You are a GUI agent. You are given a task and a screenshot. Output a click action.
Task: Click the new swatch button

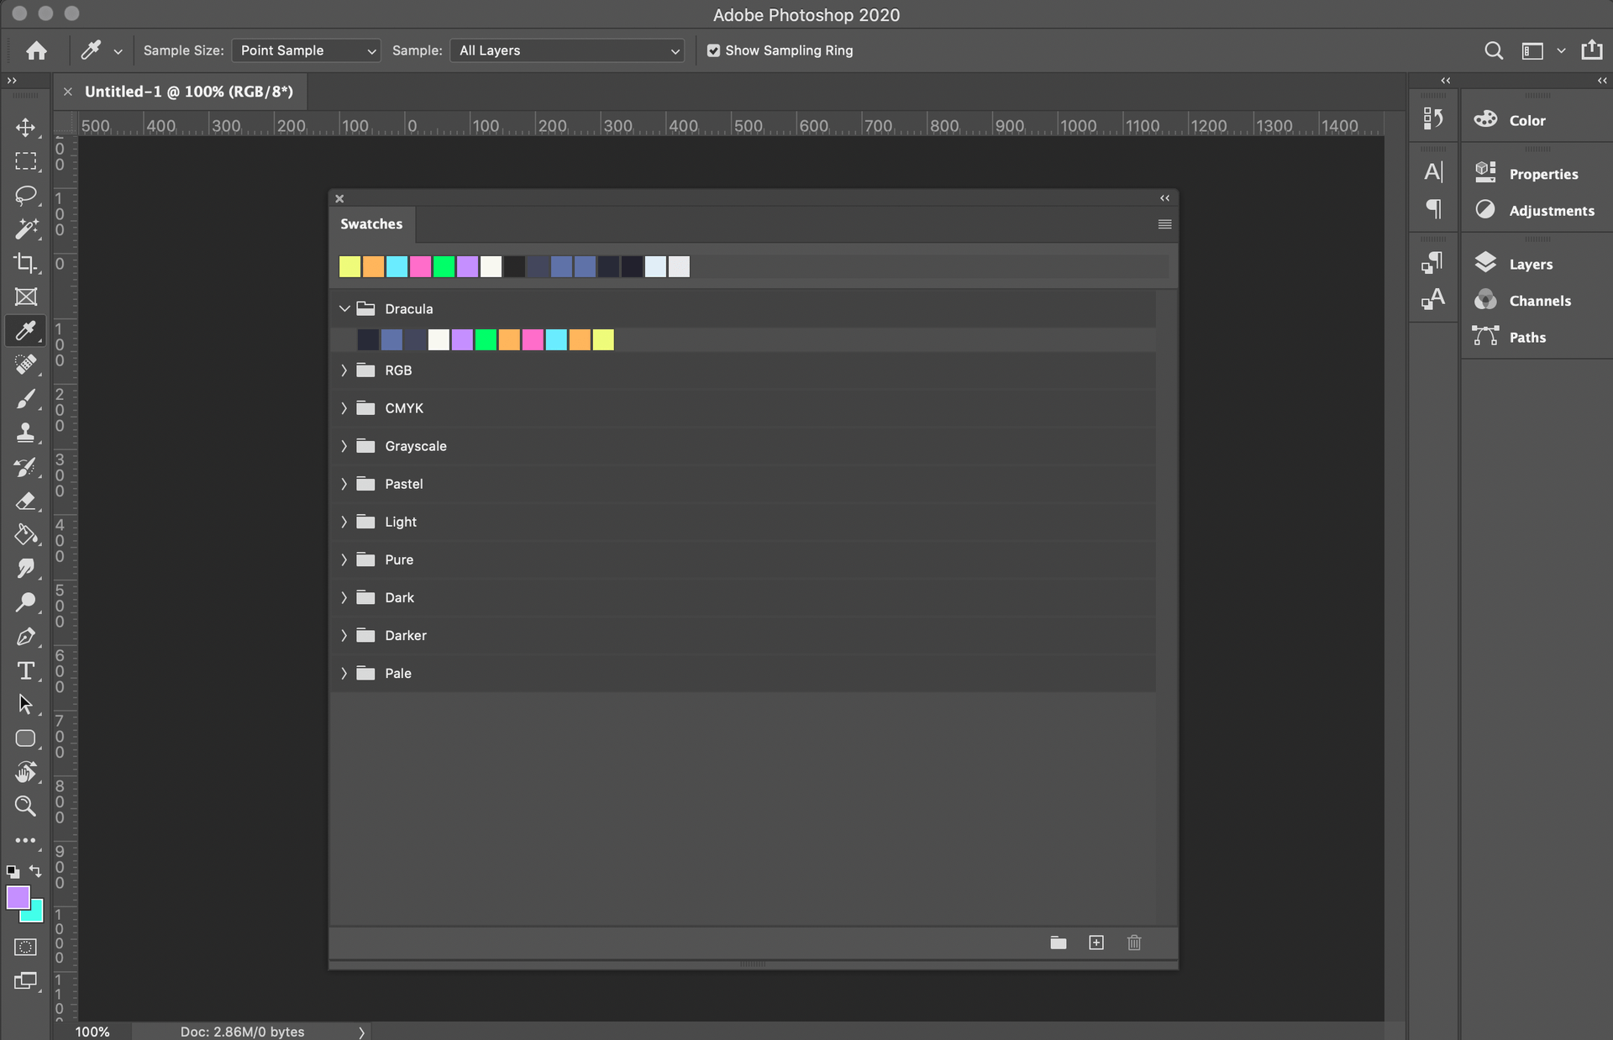pos(1095,941)
